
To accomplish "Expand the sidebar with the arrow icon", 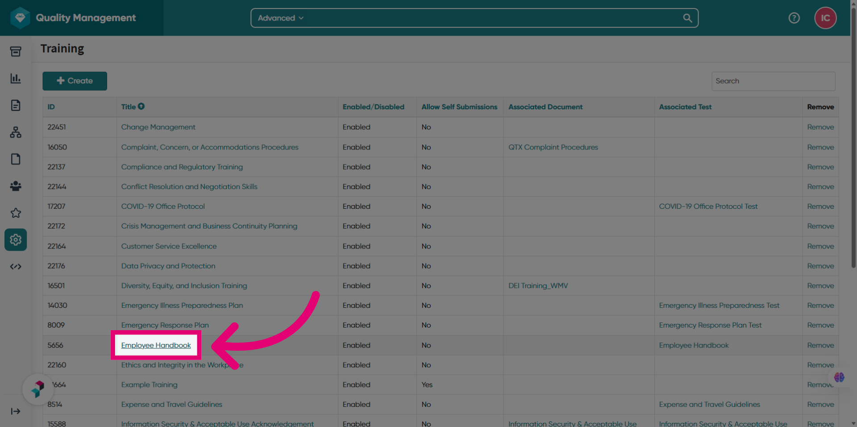I will [x=16, y=411].
